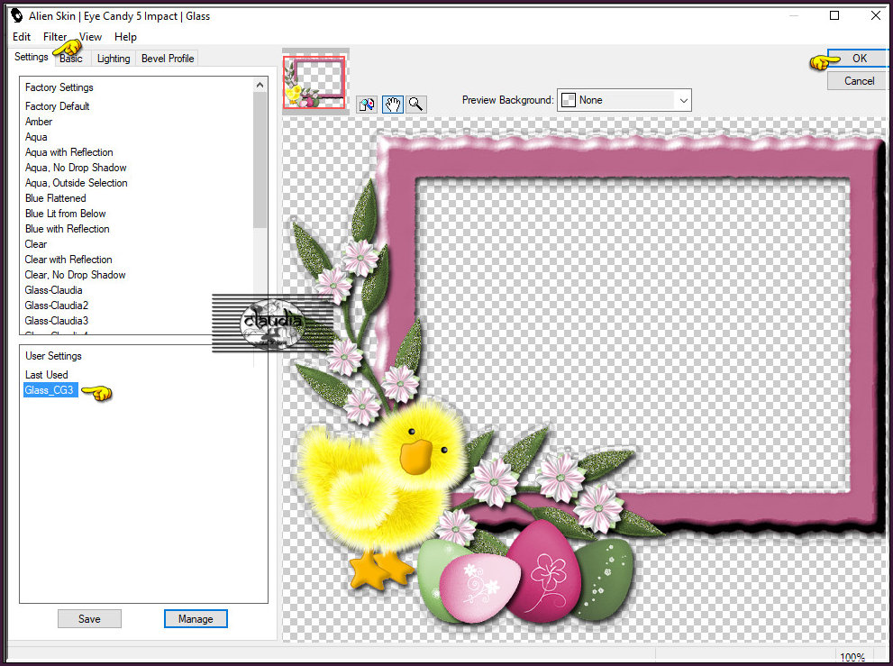Screen dimensions: 893x666
Task: Select the Glass_CG3 user setting
Action: pos(49,390)
